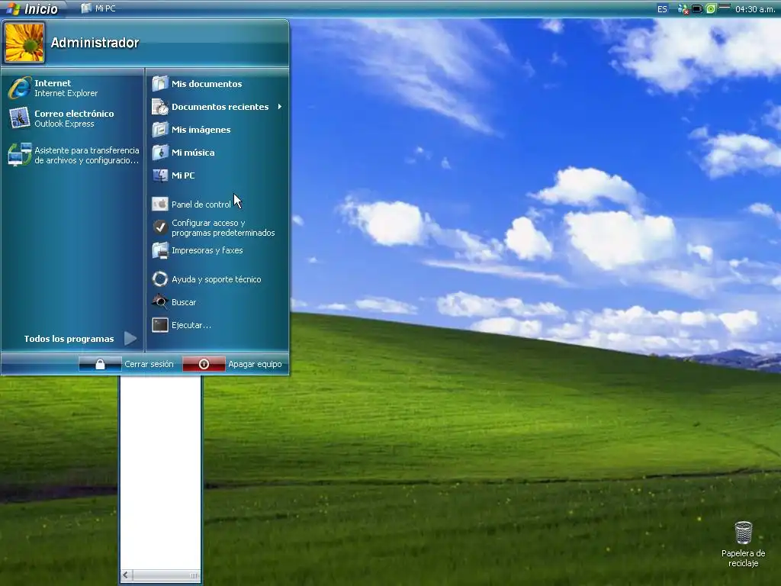Viewport: 781px width, 586px height.
Task: Select Impresoras y faxes menu text
Action: [x=207, y=250]
